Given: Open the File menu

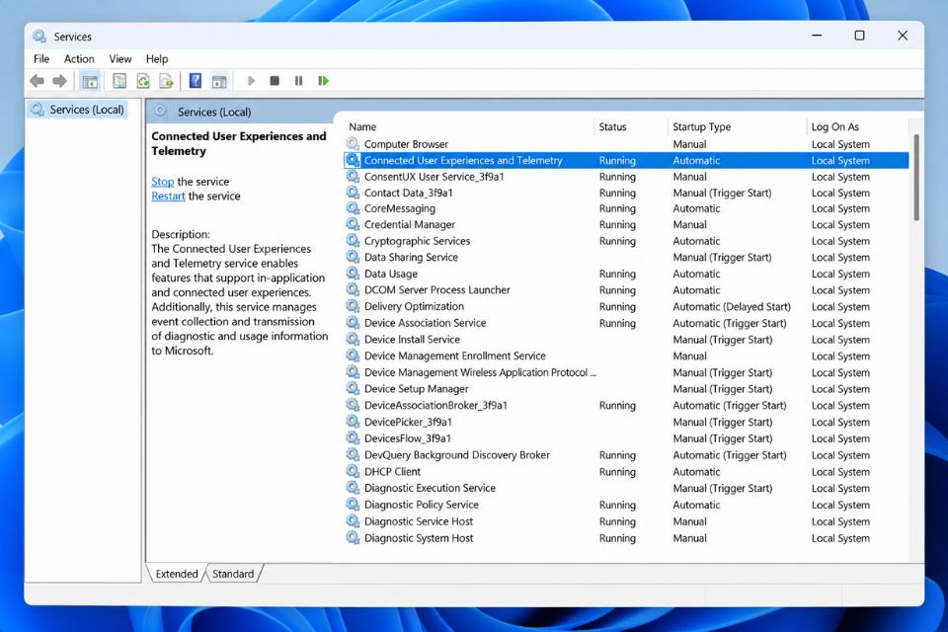Looking at the screenshot, I should (x=41, y=58).
